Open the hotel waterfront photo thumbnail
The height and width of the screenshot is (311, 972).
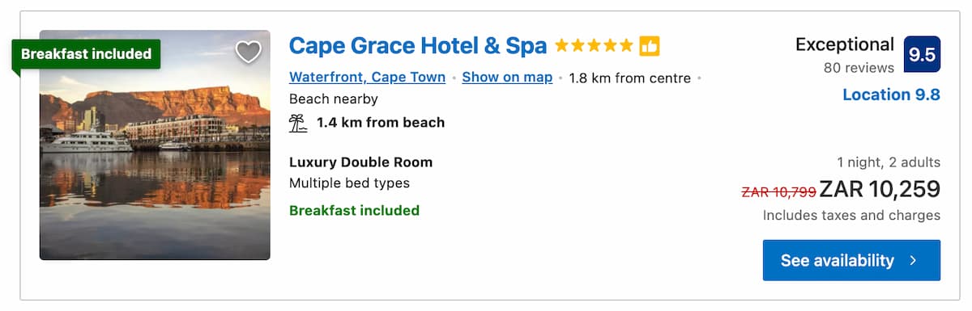(x=155, y=145)
